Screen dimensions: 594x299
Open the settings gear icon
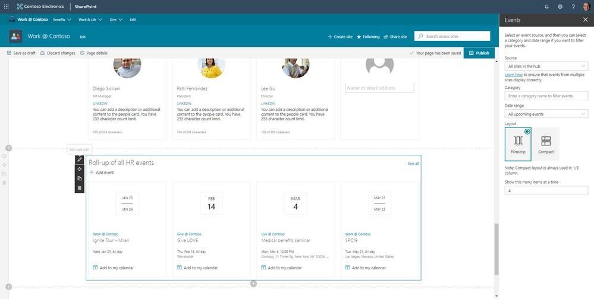[x=560, y=7]
